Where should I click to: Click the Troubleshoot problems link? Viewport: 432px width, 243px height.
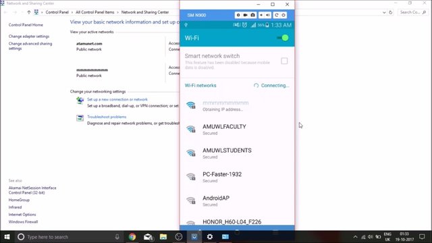(x=107, y=117)
